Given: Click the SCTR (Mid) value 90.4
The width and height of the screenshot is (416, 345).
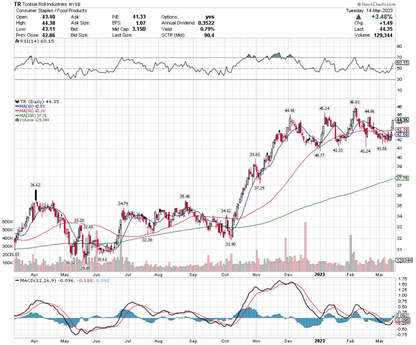Looking at the screenshot, I should 209,35.
